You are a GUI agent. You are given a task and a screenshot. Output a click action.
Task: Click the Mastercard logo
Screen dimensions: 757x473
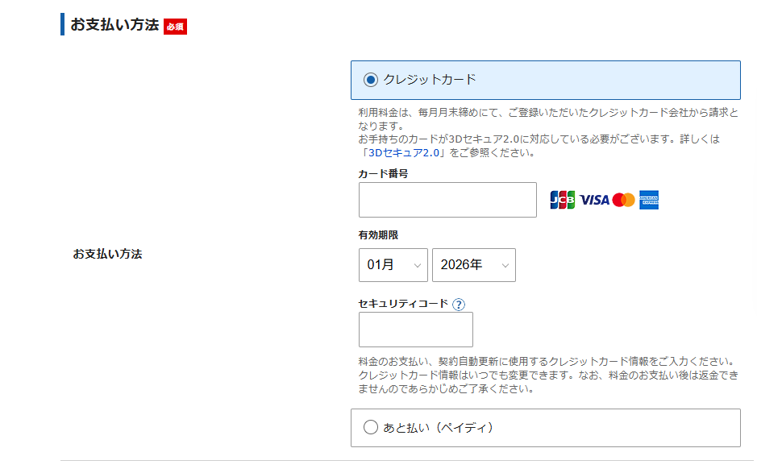point(623,200)
